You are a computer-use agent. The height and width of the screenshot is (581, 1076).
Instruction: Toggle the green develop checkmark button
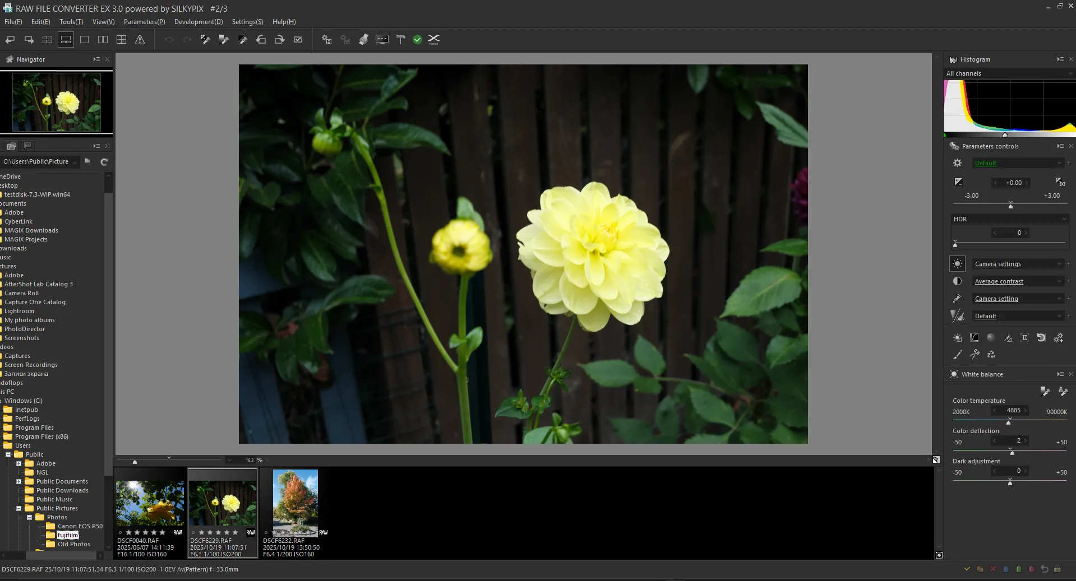(x=417, y=40)
